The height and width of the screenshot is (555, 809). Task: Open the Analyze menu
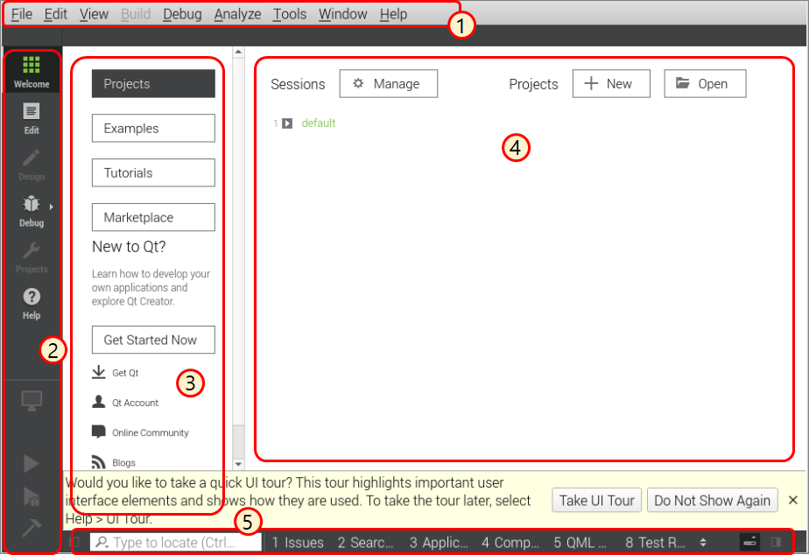pyautogui.click(x=238, y=14)
